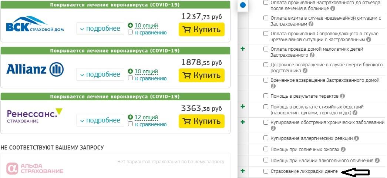Click green plus icon beside Ренессанс 12 опций
This screenshot has height=178, width=387.
click(x=130, y=117)
